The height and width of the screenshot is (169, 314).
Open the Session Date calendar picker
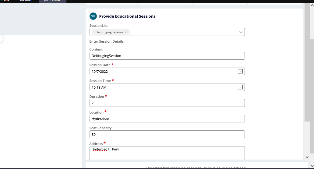pyautogui.click(x=240, y=71)
